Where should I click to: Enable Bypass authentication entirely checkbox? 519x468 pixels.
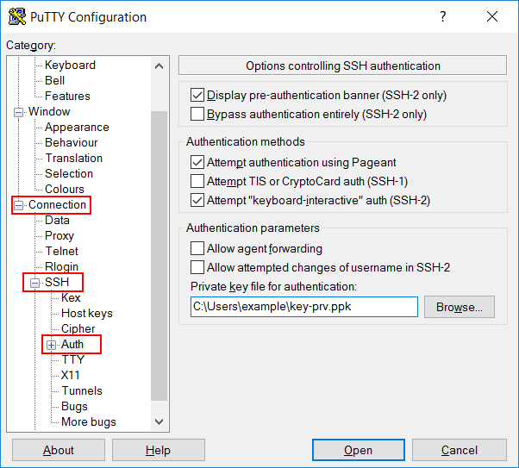(x=197, y=114)
